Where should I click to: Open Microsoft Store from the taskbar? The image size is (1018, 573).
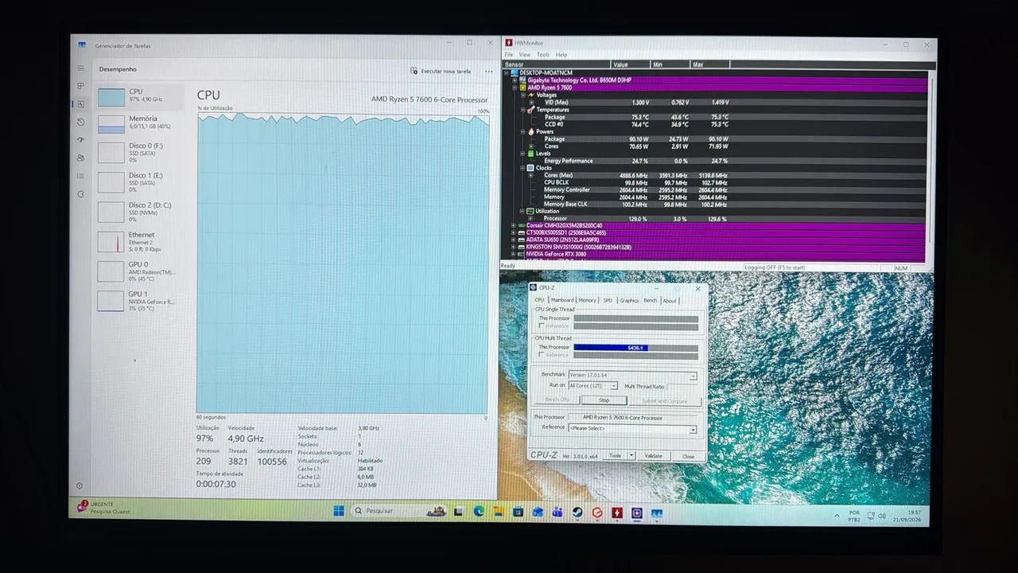[x=519, y=513]
